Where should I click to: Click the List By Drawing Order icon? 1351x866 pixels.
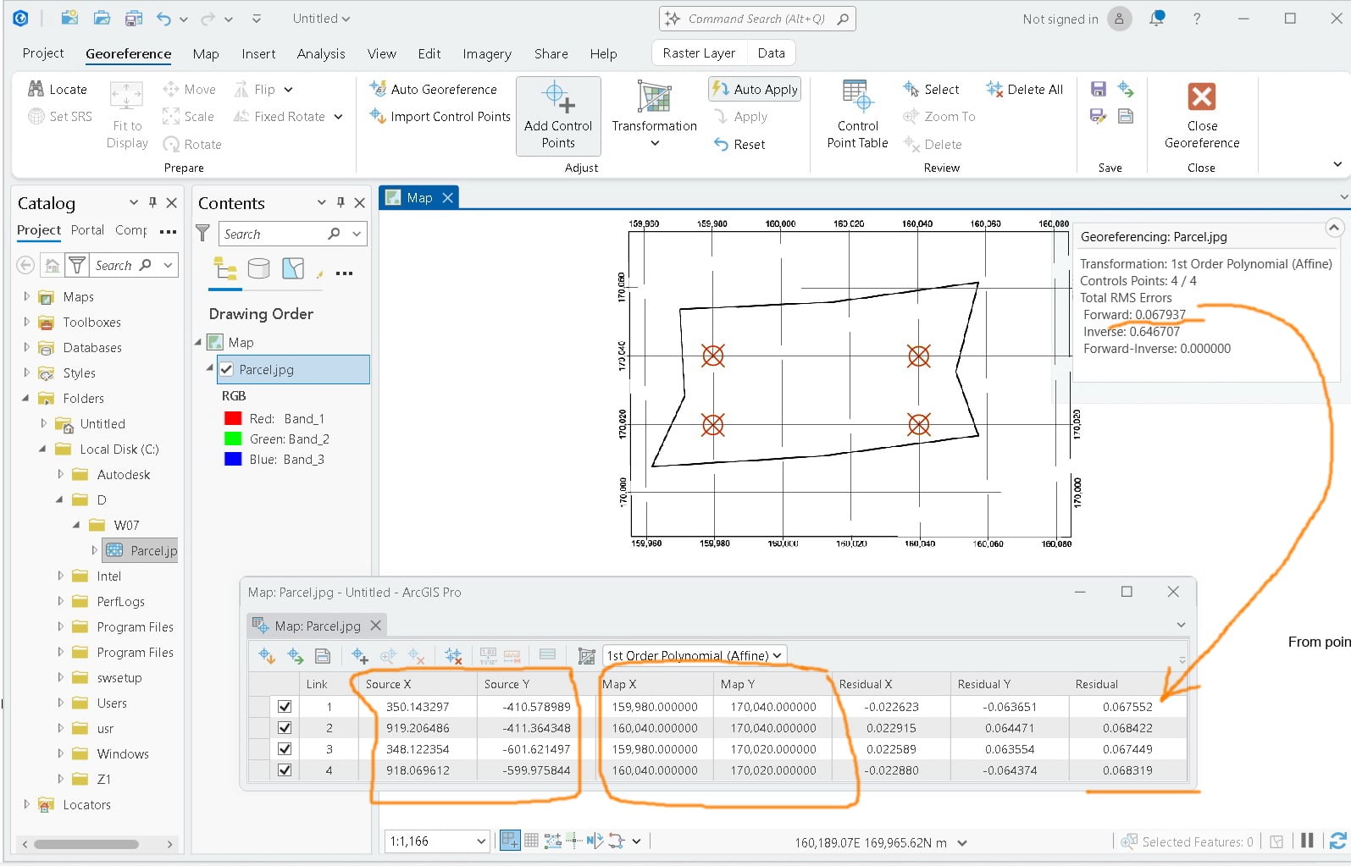(225, 269)
